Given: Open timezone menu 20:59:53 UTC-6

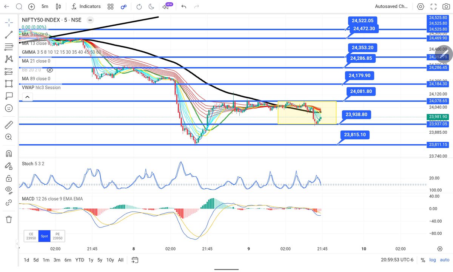Looking at the screenshot, I should click(398, 260).
